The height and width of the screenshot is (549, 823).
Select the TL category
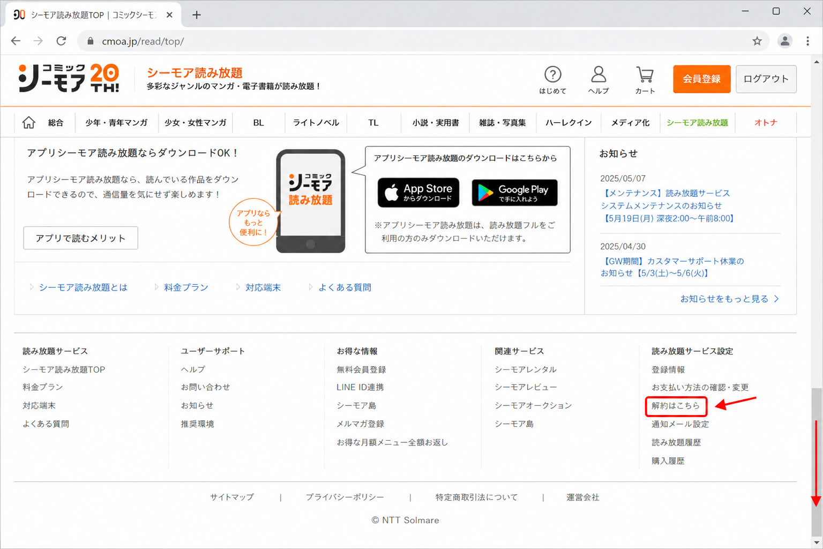373,123
